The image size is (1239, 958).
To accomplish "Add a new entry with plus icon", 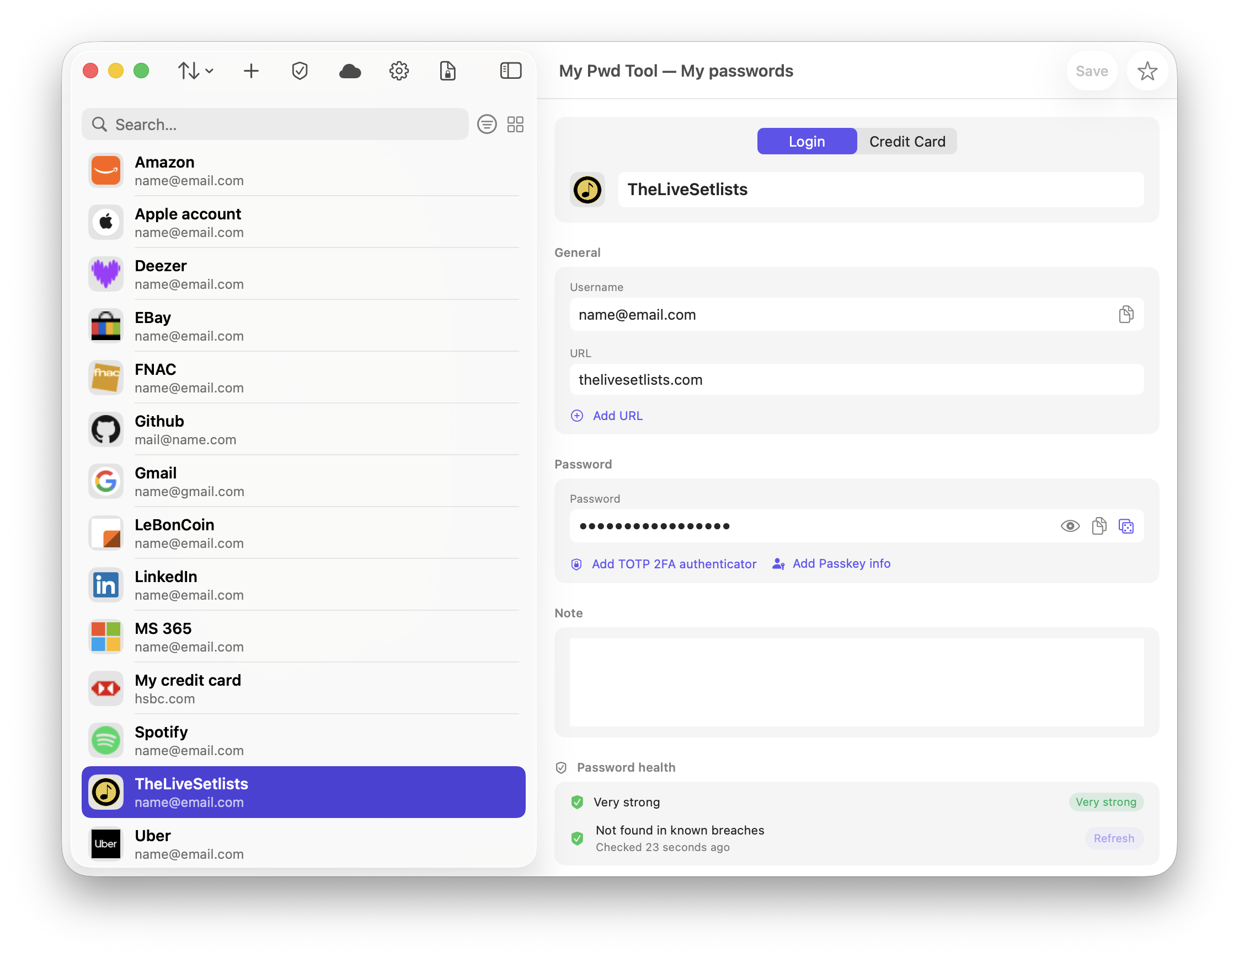I will coord(252,71).
